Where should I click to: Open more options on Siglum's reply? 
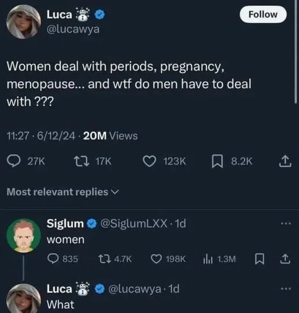coord(286,223)
